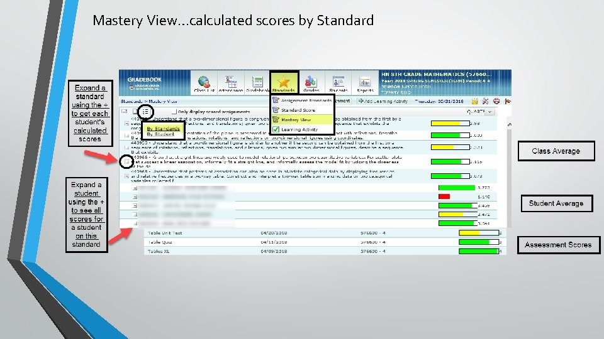Choose By Standards in the view popup
Image resolution: width=604 pixels, height=339 pixels.
point(163,128)
